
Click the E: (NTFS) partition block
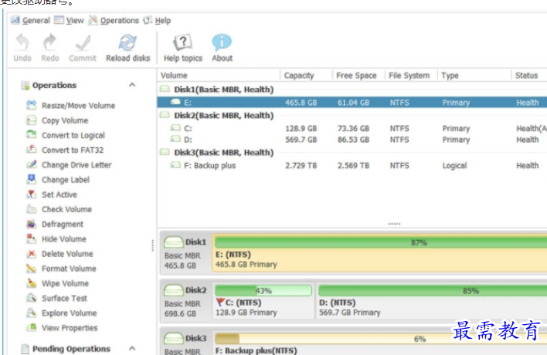379,253
